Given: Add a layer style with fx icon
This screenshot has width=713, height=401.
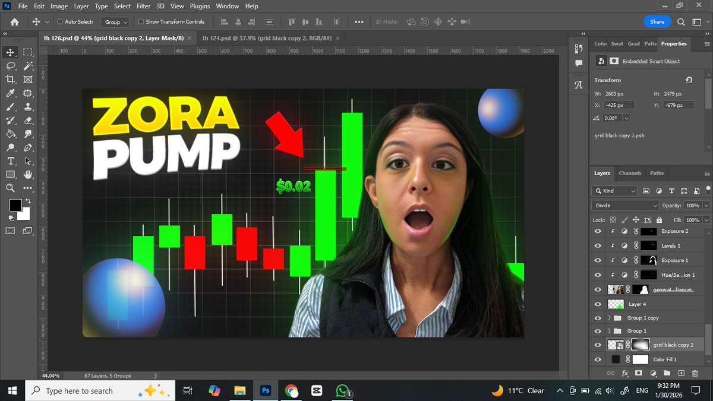Looking at the screenshot, I should (x=625, y=373).
